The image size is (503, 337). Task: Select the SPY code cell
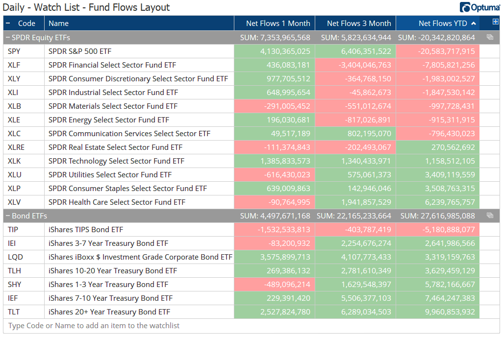(x=24, y=51)
